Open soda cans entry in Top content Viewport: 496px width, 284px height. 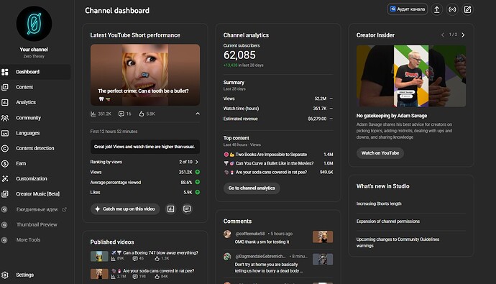pyautogui.click(x=271, y=172)
